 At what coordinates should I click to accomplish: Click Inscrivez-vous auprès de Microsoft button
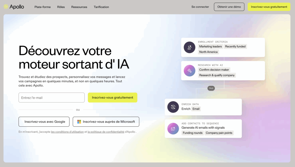(106, 122)
